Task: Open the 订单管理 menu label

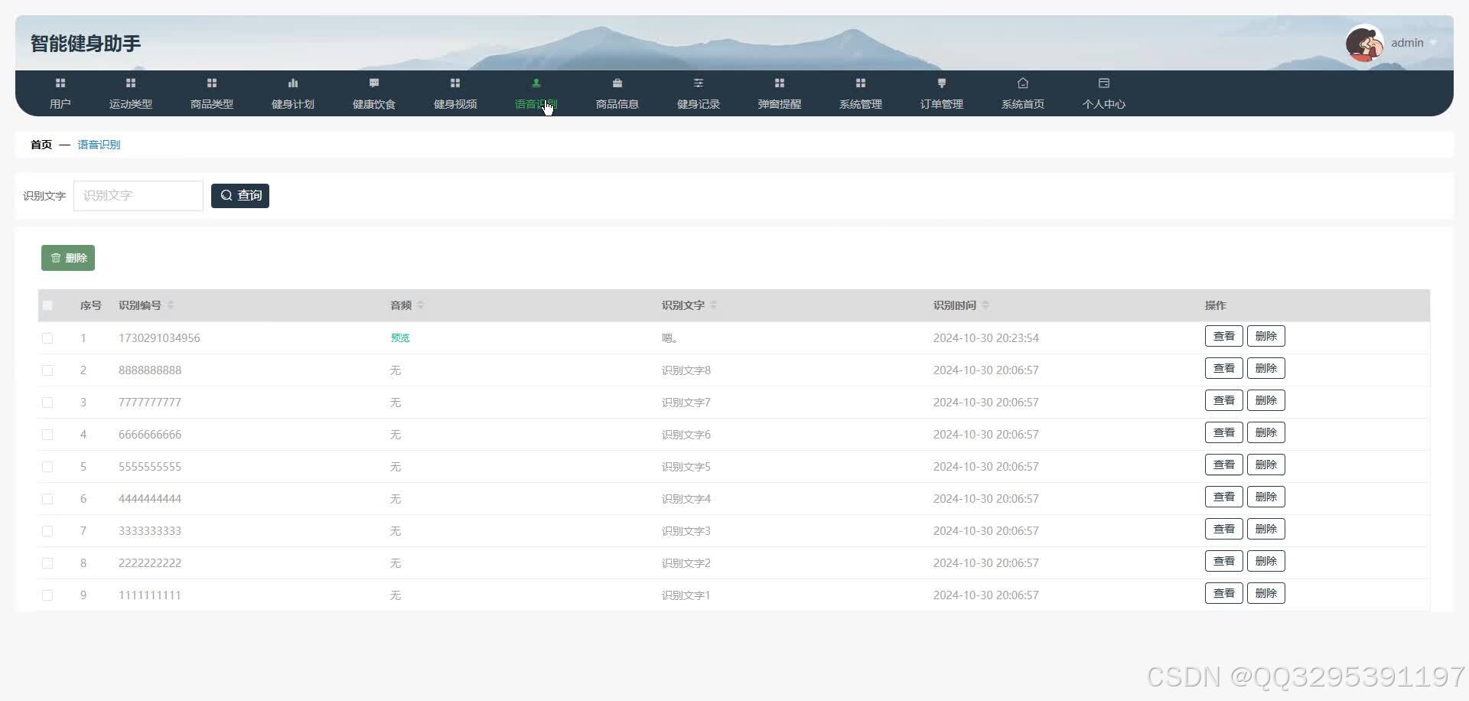Action: coord(942,104)
